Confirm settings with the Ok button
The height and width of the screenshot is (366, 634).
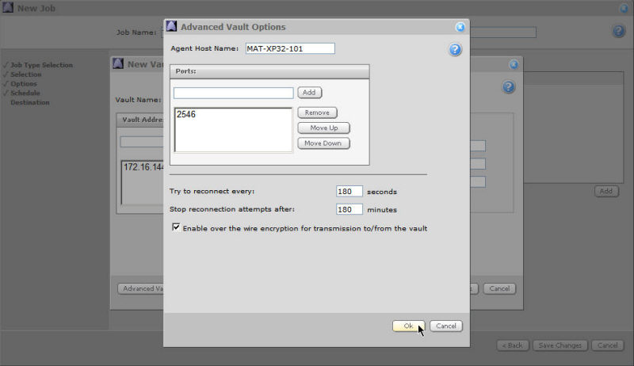tap(407, 326)
